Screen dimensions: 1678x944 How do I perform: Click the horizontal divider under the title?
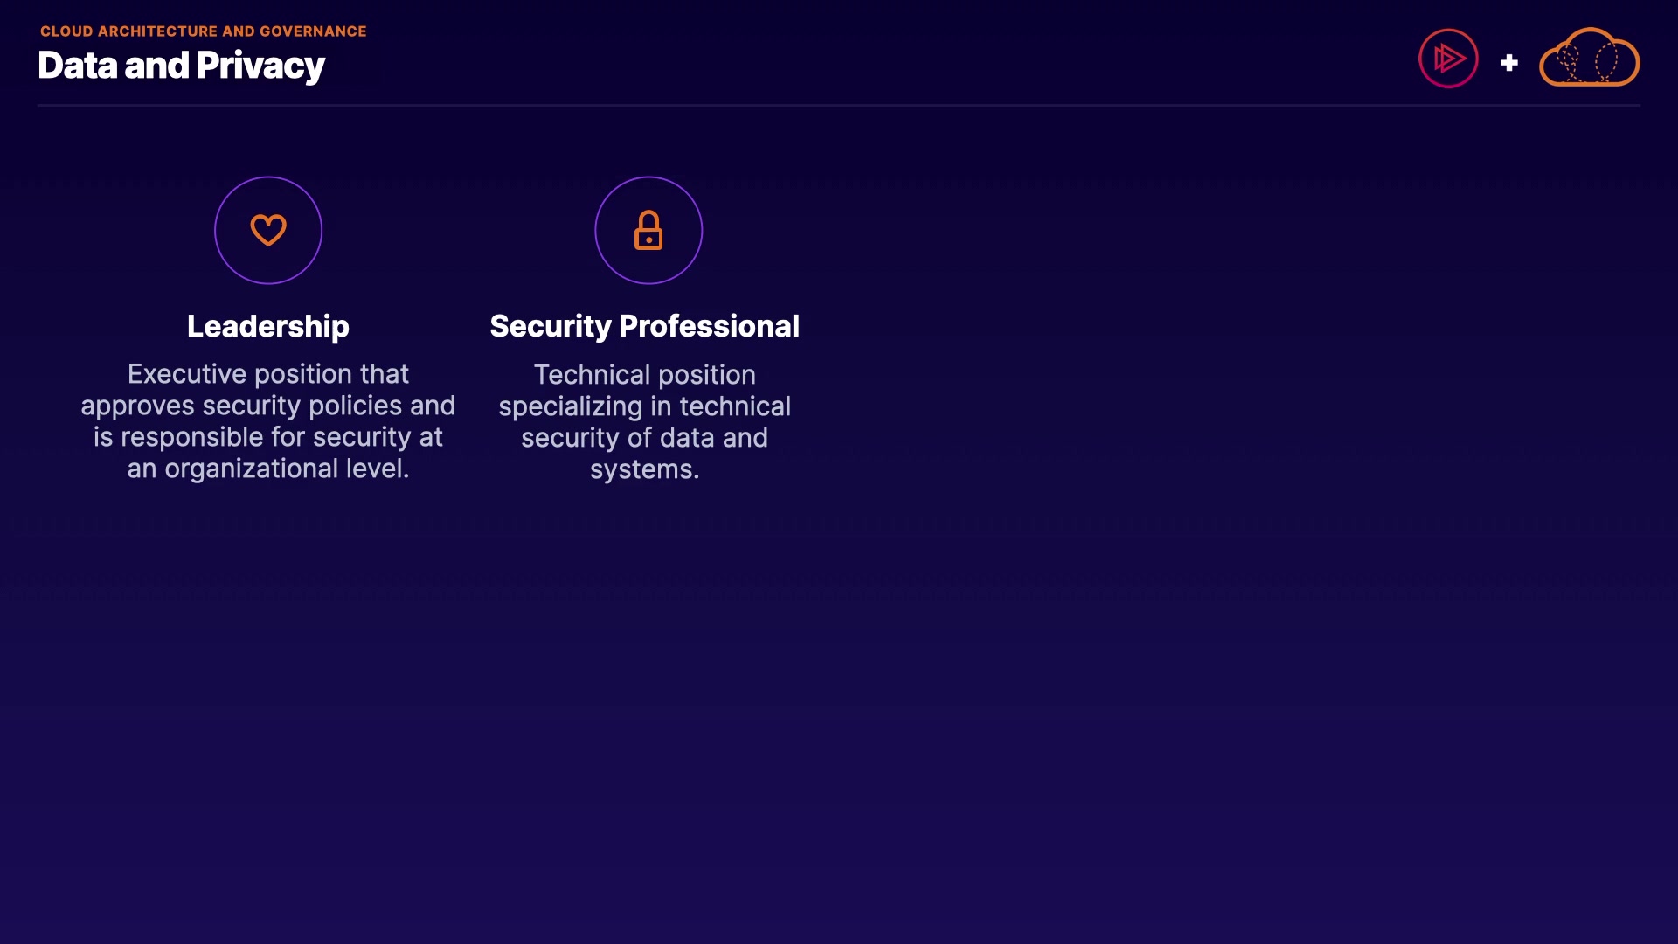pyautogui.click(x=839, y=105)
